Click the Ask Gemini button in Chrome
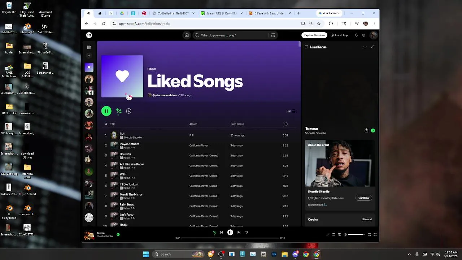This screenshot has width=462, height=260. (329, 13)
